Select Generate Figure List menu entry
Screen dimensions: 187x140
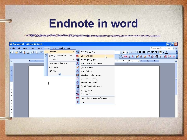(95, 94)
